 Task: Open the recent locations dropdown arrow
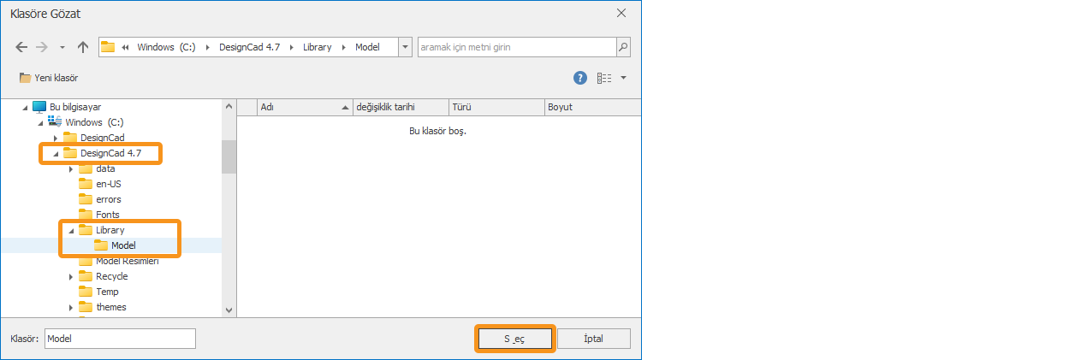62,47
